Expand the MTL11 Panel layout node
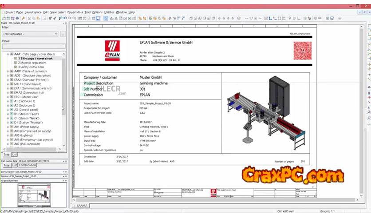Screen dimensions: 371x215 point(8,84)
